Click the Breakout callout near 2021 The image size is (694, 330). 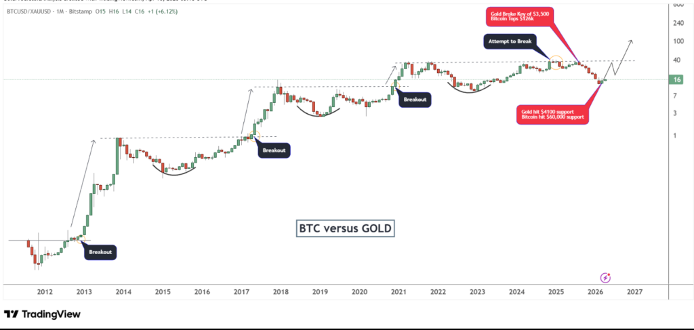click(x=415, y=99)
